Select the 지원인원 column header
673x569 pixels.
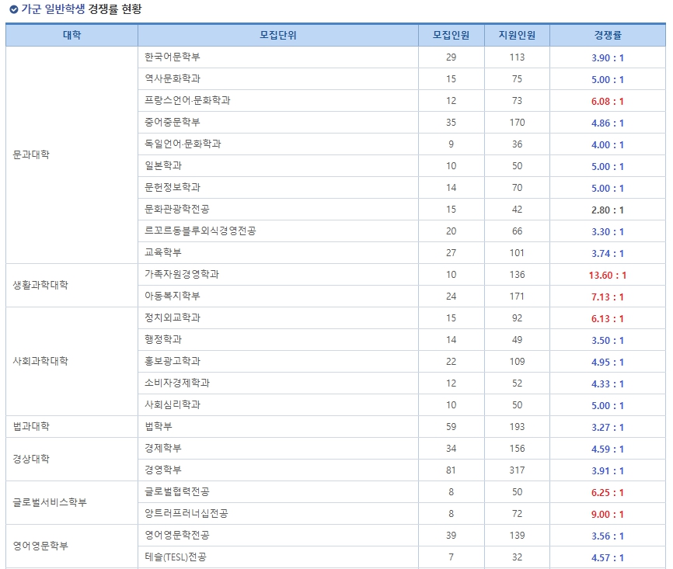(518, 35)
